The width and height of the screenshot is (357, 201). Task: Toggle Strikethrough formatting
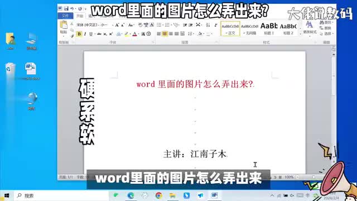pyautogui.click(x=99, y=34)
